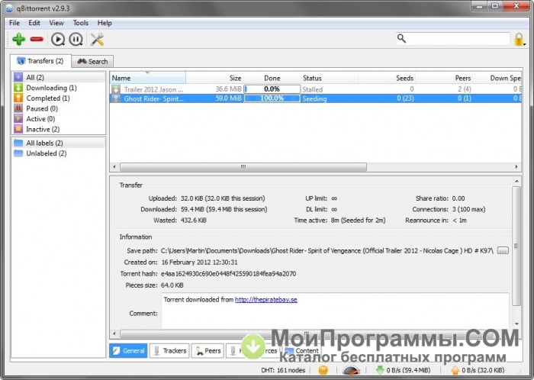
Task: Click the torrent hash value text
Action: [x=228, y=274]
